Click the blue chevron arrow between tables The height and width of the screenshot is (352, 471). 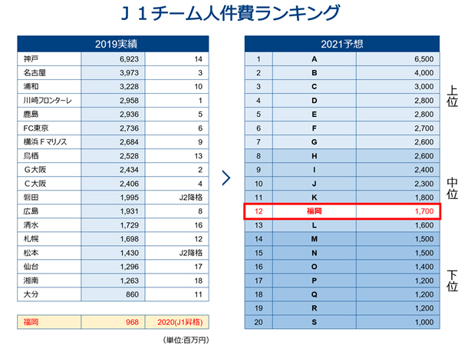(226, 178)
